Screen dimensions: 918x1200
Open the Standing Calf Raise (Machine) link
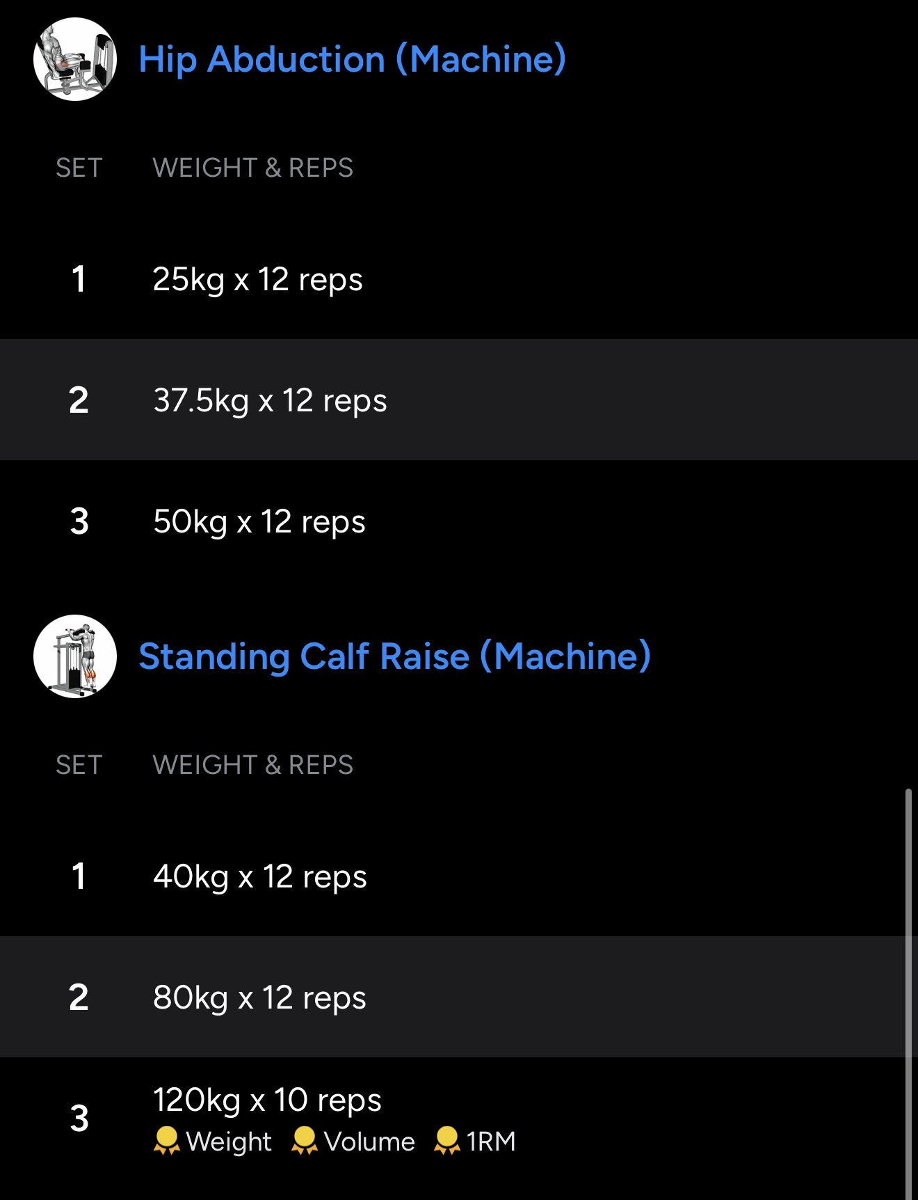(394, 656)
